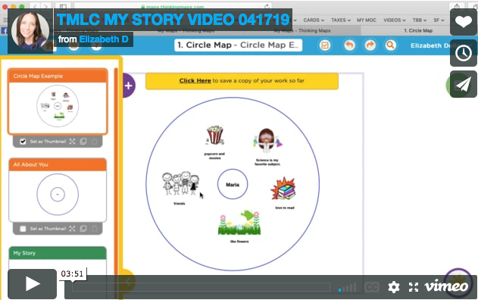Viewport: 478px width, 300px height.
Task: Click the orange redo arrow icon
Action: point(370,45)
